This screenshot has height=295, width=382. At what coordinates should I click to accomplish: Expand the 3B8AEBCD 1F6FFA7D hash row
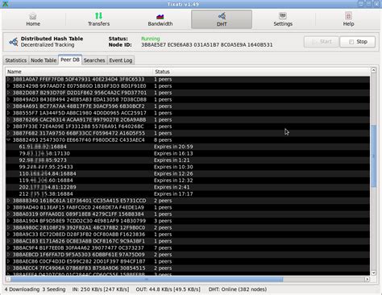[x=8, y=255]
